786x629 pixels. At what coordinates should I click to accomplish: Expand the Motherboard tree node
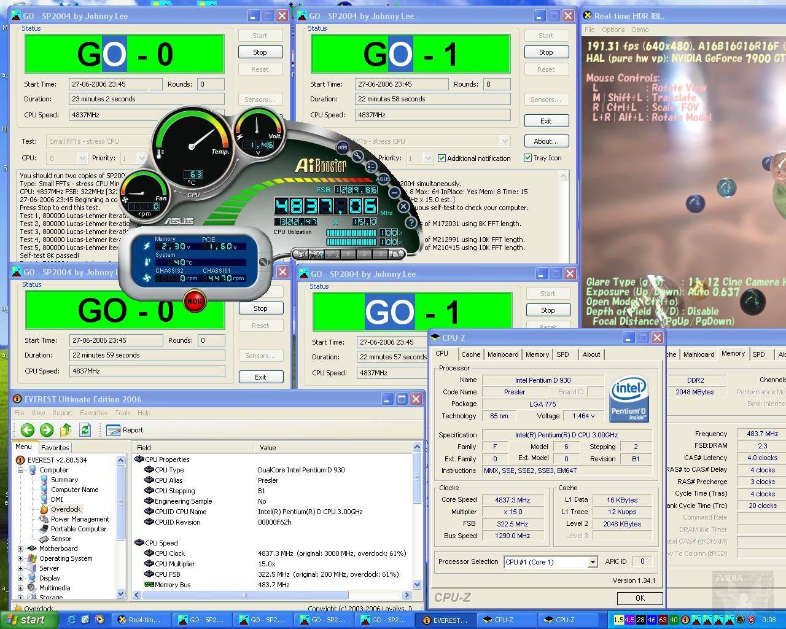tap(20, 549)
